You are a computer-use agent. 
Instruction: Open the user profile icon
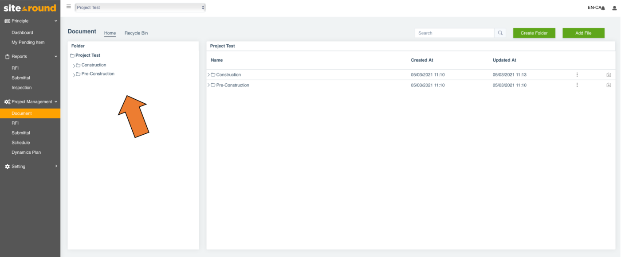(x=614, y=8)
